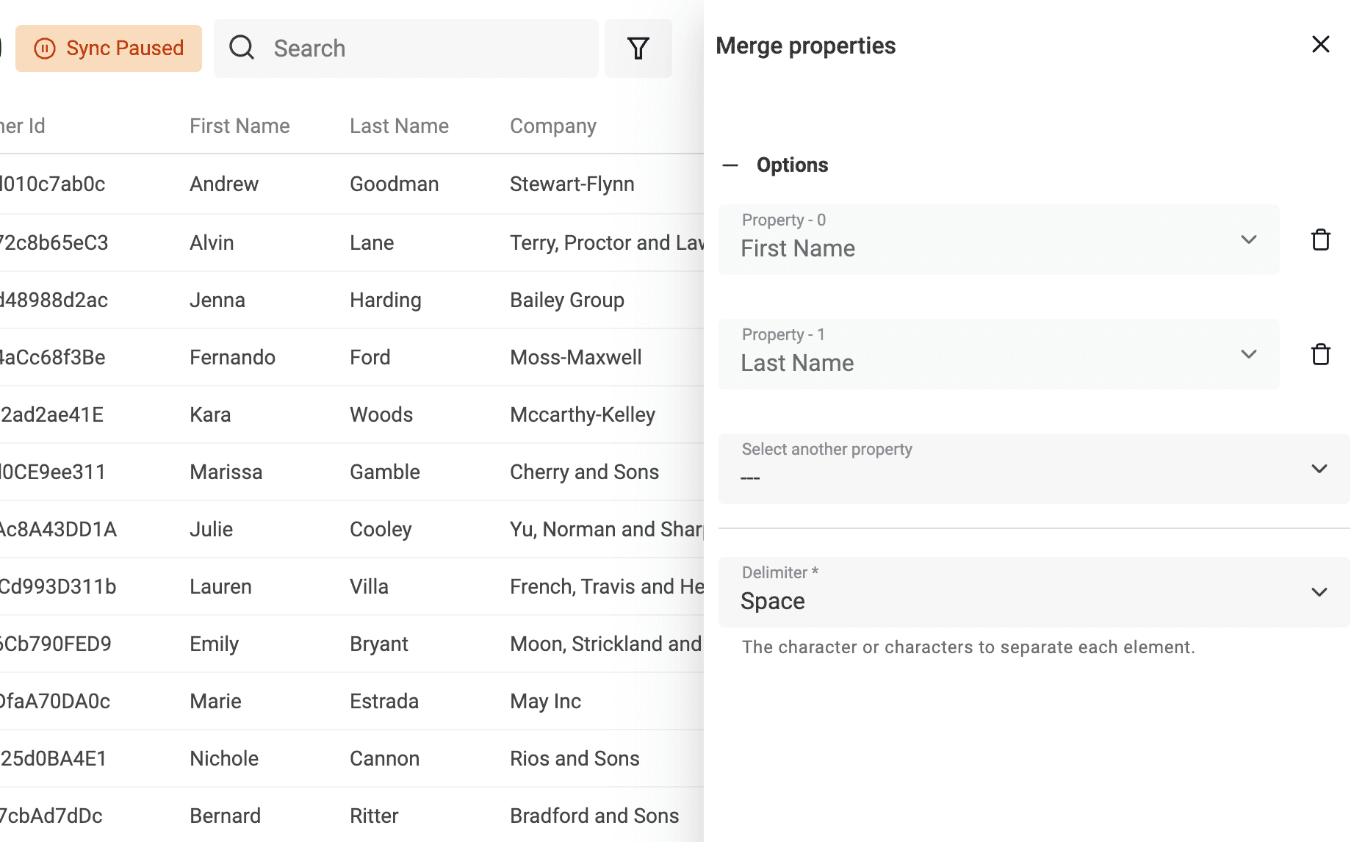Click the Options section label
Image resolution: width=1365 pixels, height=842 pixels.
click(793, 165)
